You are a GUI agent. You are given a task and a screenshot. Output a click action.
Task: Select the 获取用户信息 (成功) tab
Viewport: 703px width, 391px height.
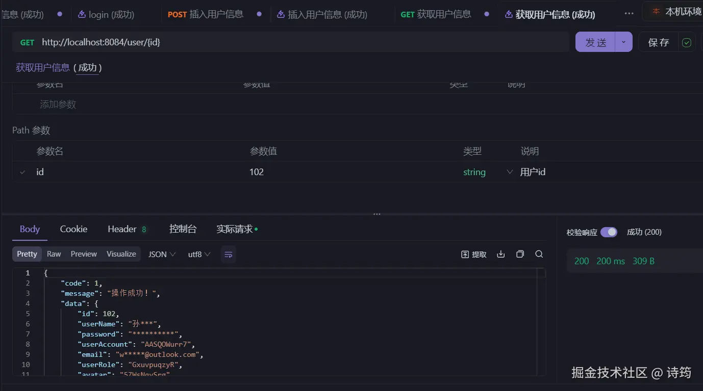tap(550, 14)
